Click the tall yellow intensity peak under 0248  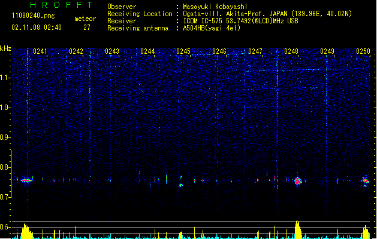pos(298,229)
